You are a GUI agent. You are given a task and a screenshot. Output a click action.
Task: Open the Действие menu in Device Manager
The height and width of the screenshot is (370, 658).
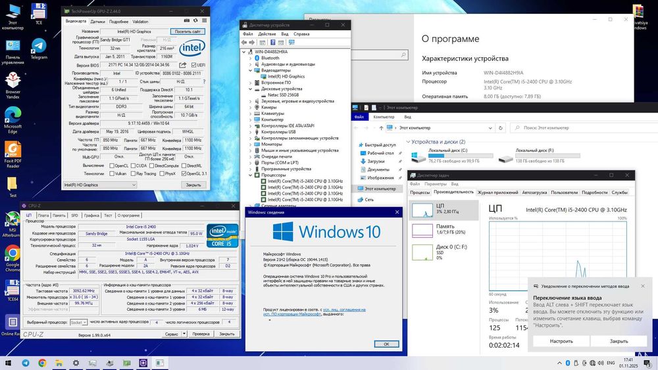(267, 34)
